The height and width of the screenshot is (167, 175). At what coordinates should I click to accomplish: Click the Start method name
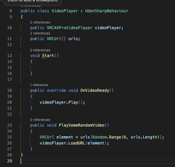pyautogui.click(x=48, y=56)
